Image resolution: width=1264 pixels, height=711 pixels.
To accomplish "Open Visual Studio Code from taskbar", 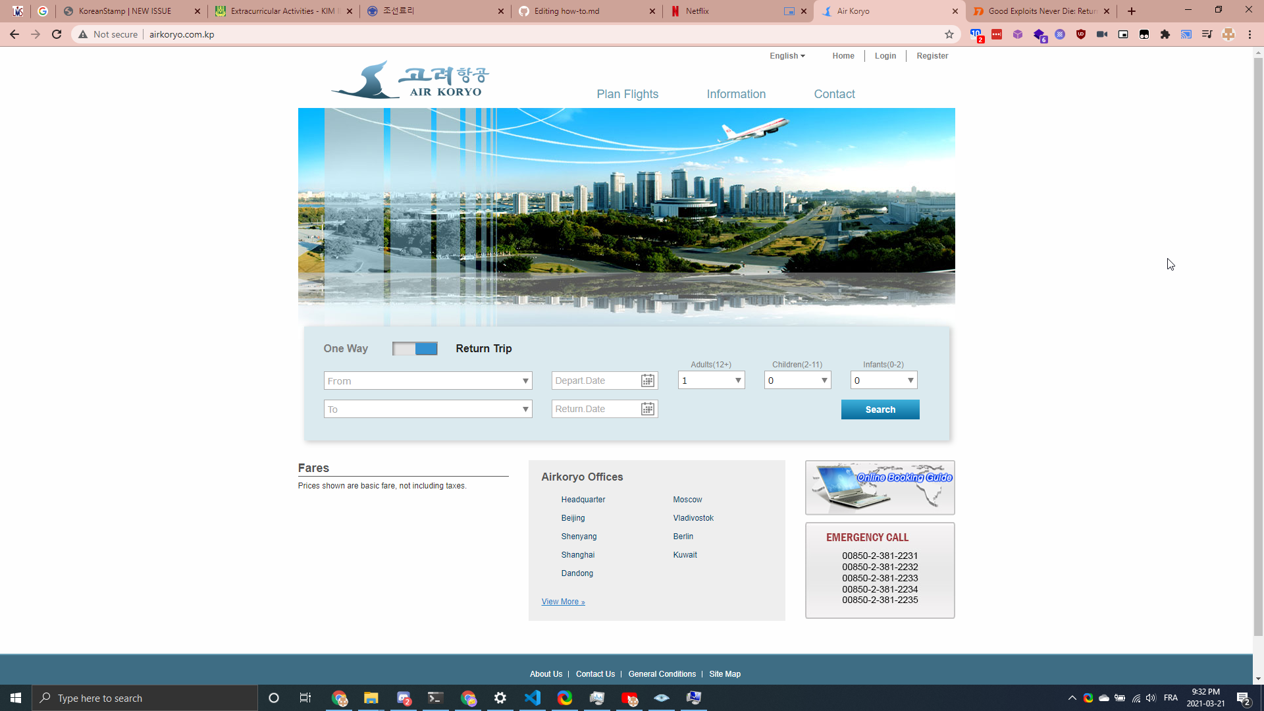I will pyautogui.click(x=533, y=698).
